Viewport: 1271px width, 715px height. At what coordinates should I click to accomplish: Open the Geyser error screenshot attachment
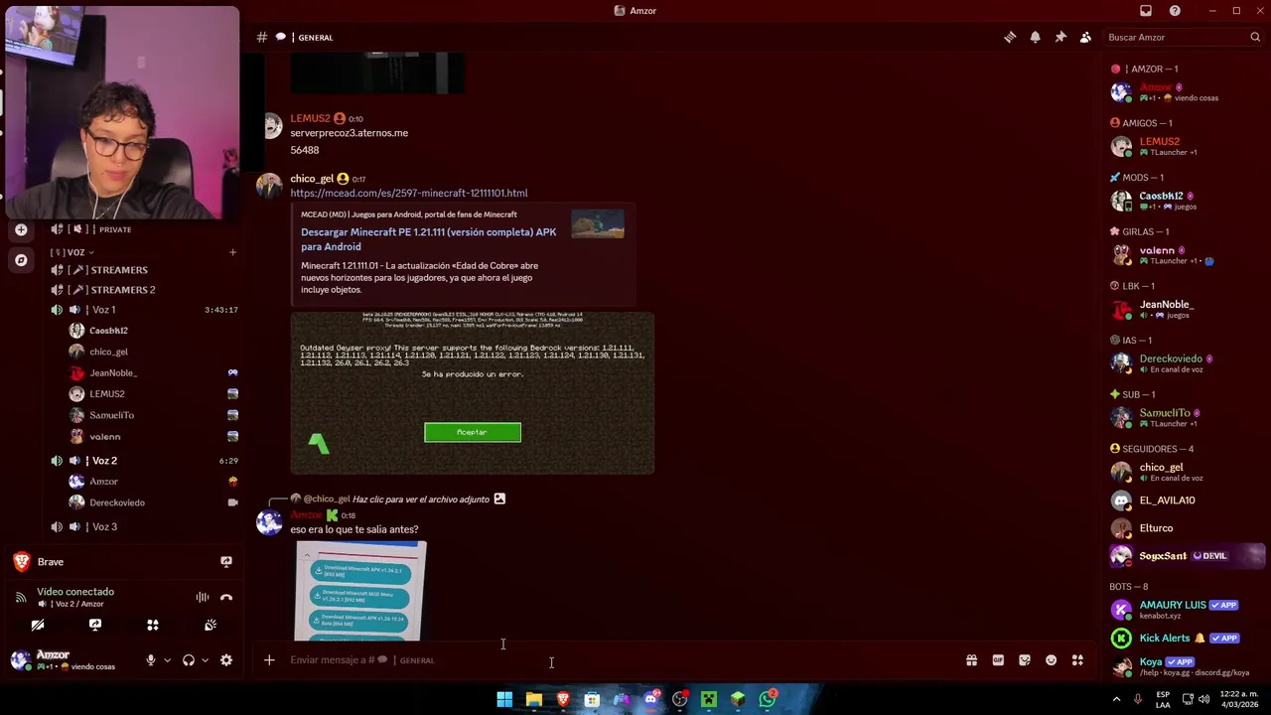coord(473,393)
